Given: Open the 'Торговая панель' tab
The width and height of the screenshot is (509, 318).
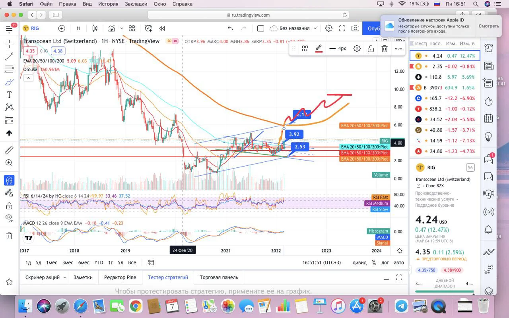Looking at the screenshot, I should [219, 277].
